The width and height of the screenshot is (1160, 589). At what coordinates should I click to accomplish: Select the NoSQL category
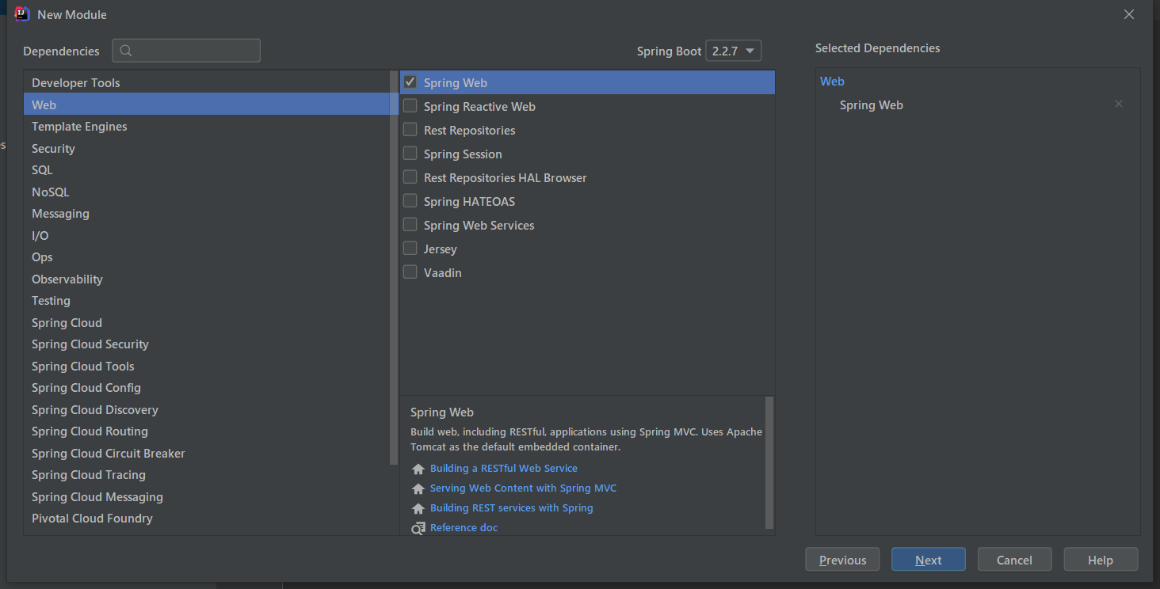point(207,192)
